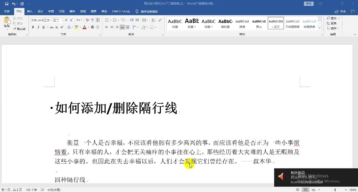
Task: Switch to the CNKI E-Study tab
Action: tap(121, 11)
